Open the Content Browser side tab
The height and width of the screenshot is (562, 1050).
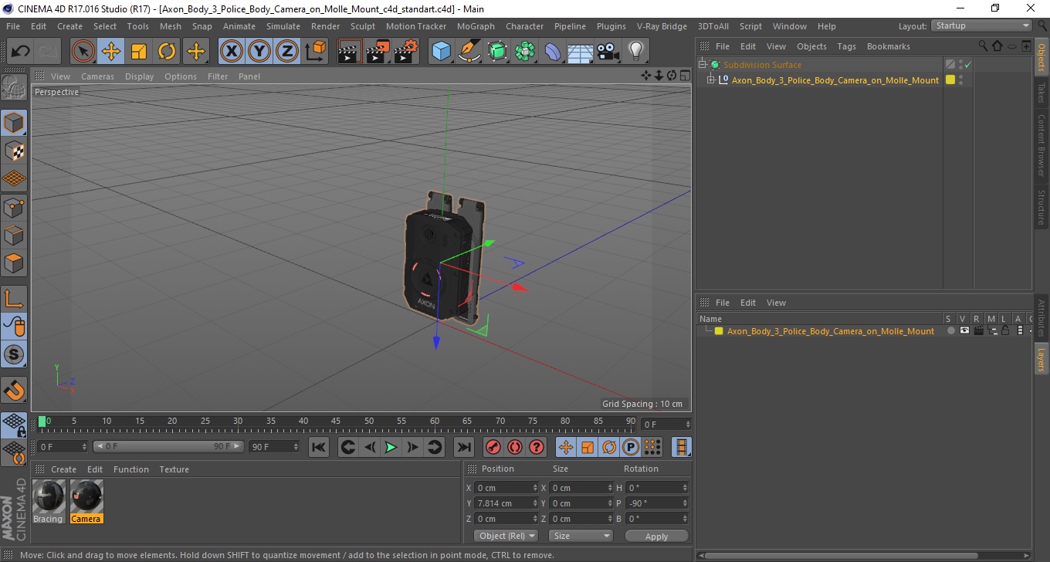point(1042,146)
